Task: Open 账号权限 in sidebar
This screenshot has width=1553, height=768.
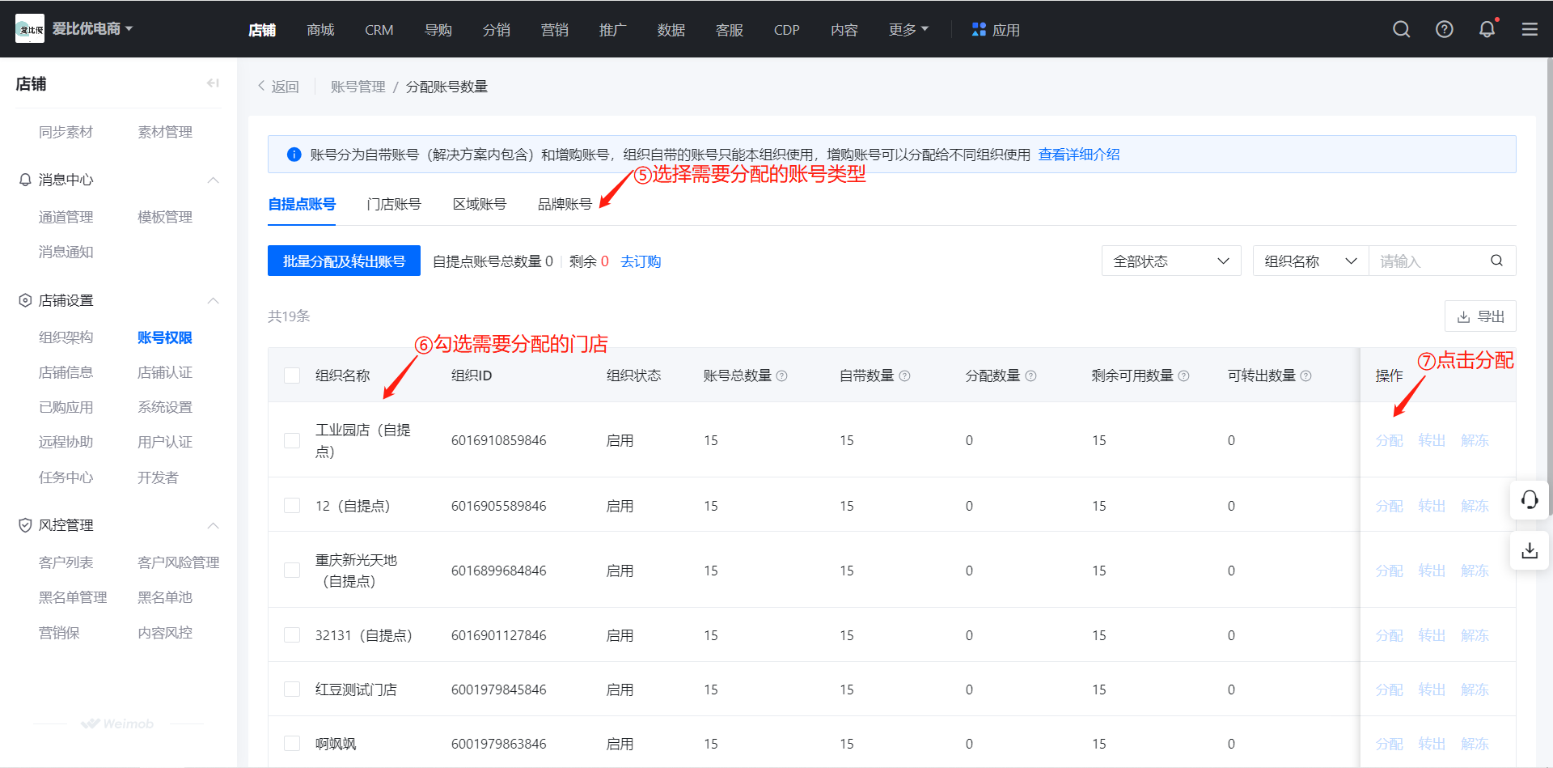Action: 165,337
